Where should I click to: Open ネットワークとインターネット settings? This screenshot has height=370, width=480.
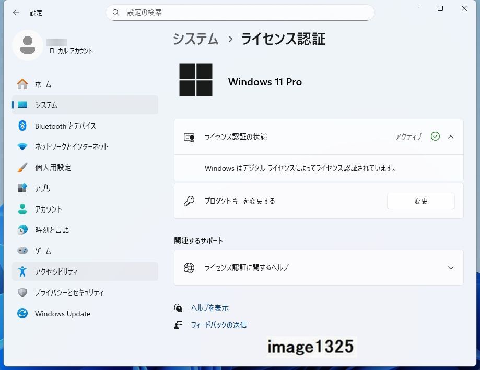[x=85, y=146]
